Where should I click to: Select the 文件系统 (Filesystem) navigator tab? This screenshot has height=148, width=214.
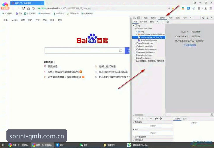tap(143, 22)
